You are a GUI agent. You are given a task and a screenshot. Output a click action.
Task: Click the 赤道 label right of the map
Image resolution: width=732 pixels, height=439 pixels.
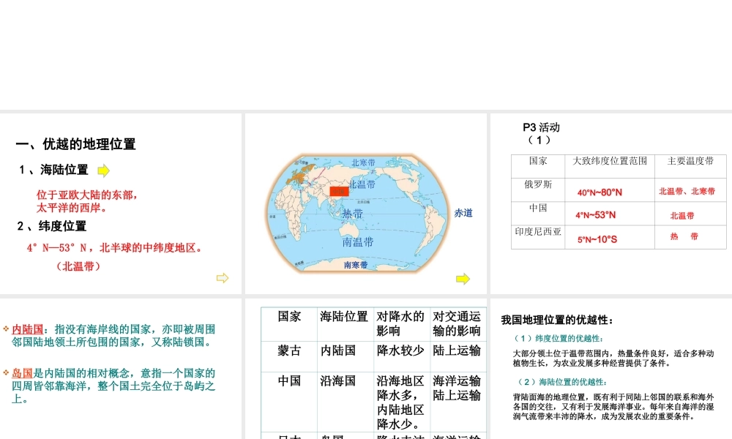pyautogui.click(x=463, y=213)
